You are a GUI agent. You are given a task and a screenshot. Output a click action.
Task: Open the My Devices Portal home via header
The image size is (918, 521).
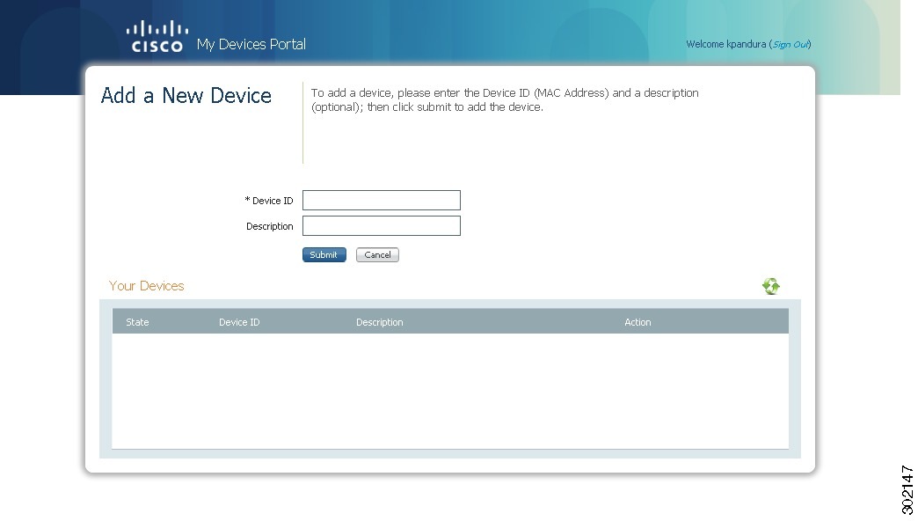251,44
